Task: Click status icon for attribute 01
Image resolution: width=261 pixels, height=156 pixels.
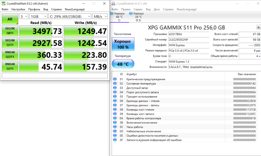Action: [x=115, y=79]
